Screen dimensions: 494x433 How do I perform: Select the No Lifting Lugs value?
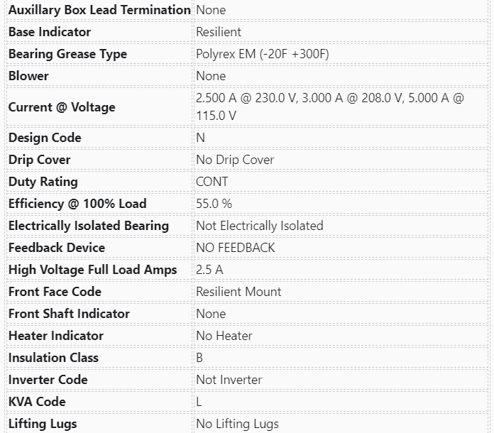tap(237, 424)
